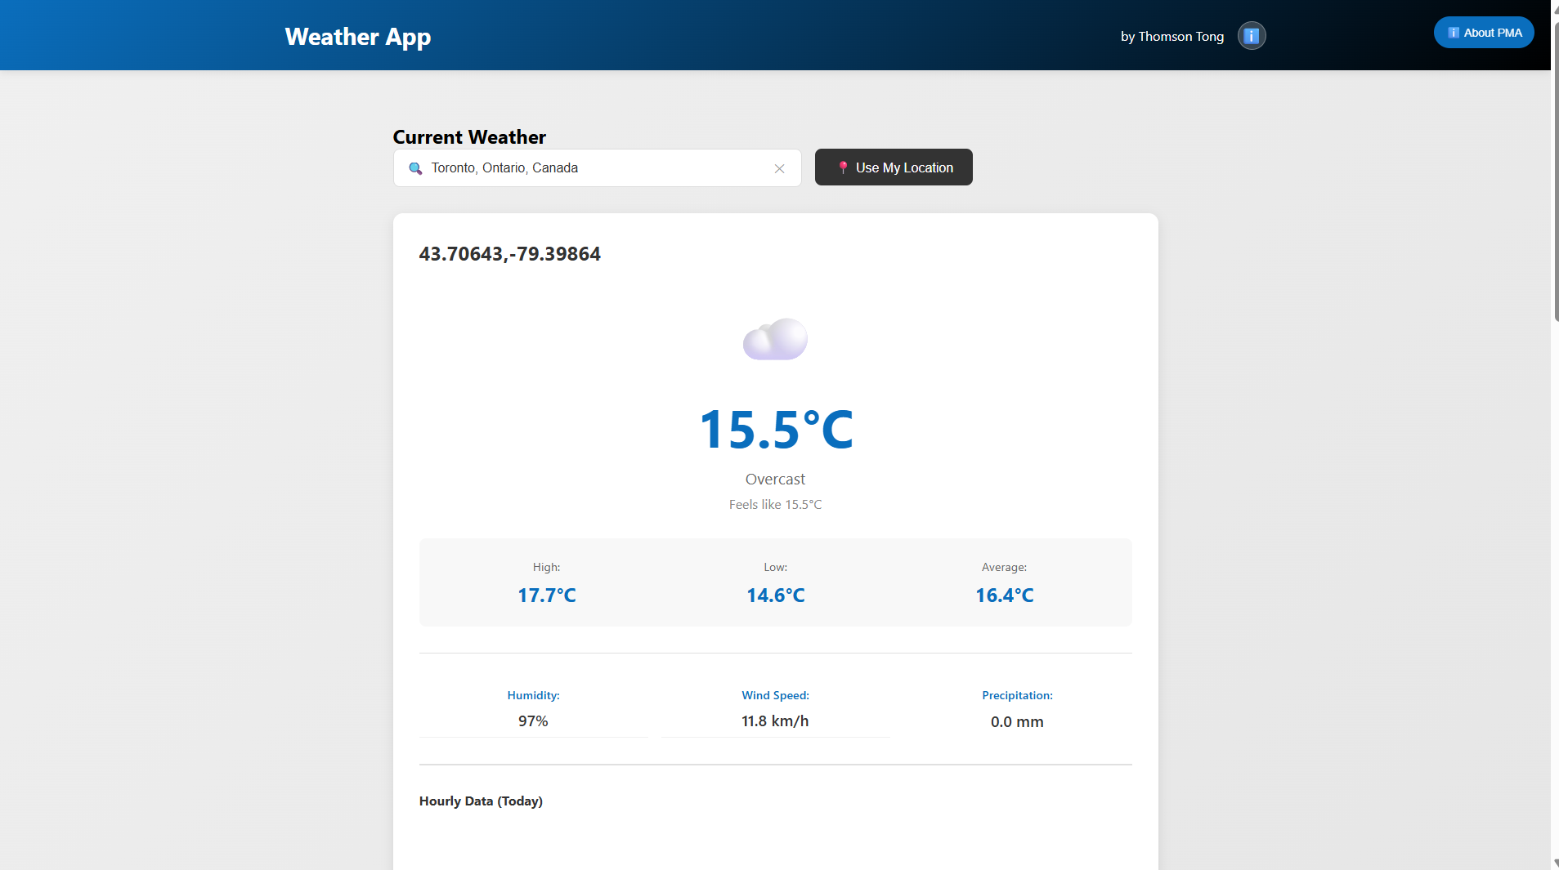Click the Current Weather heading
1559x870 pixels.
tap(469, 137)
